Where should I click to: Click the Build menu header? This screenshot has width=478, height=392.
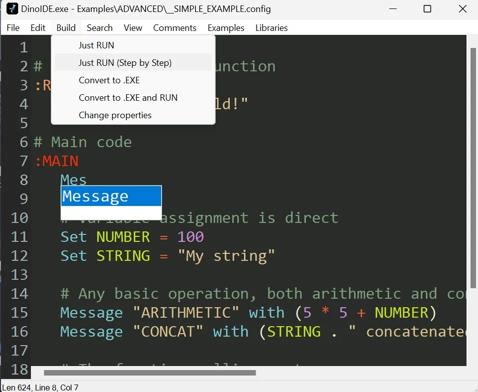click(x=66, y=28)
